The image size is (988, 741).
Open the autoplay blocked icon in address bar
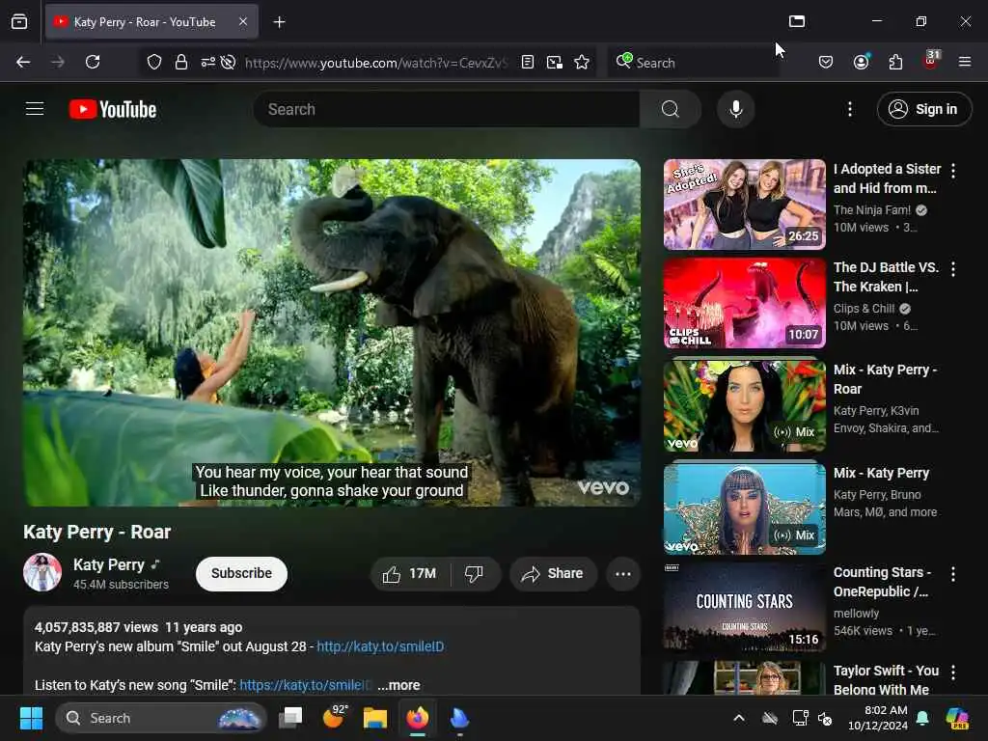coord(228,62)
